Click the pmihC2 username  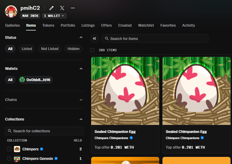click(30, 8)
